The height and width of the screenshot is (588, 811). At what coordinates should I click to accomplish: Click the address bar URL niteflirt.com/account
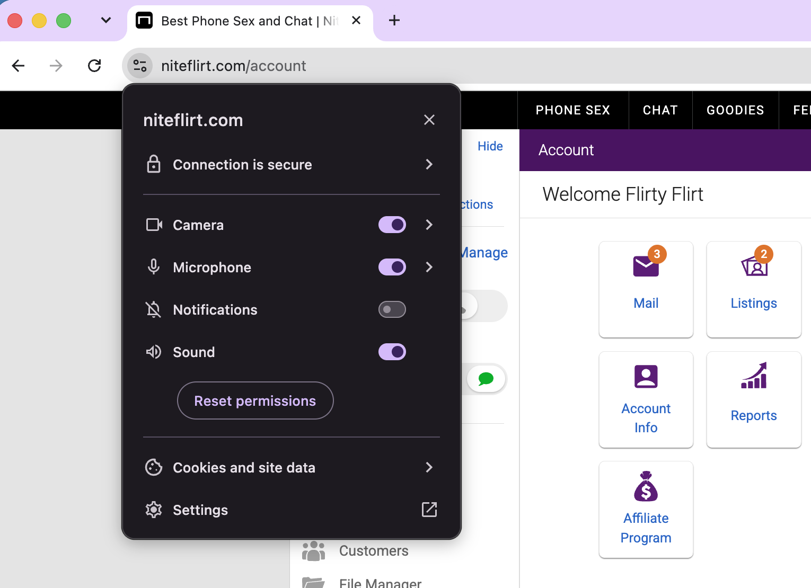(x=233, y=66)
